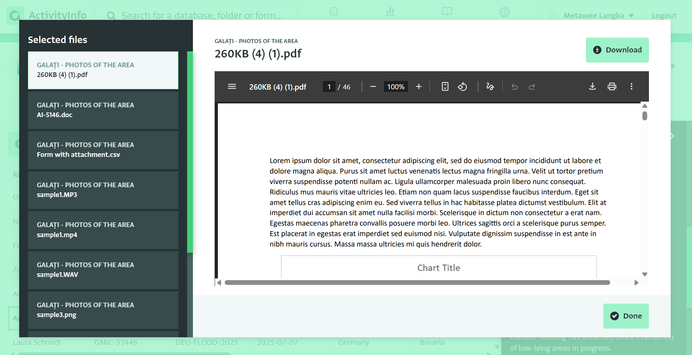Select sample3.png in the file list
The height and width of the screenshot is (355, 692).
point(103,310)
